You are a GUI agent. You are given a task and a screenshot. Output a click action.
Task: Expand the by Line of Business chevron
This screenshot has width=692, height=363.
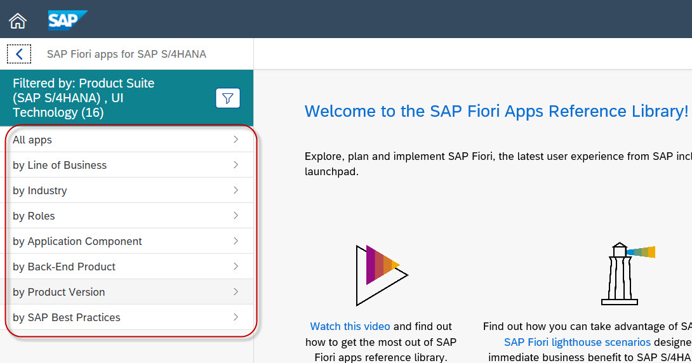point(236,164)
